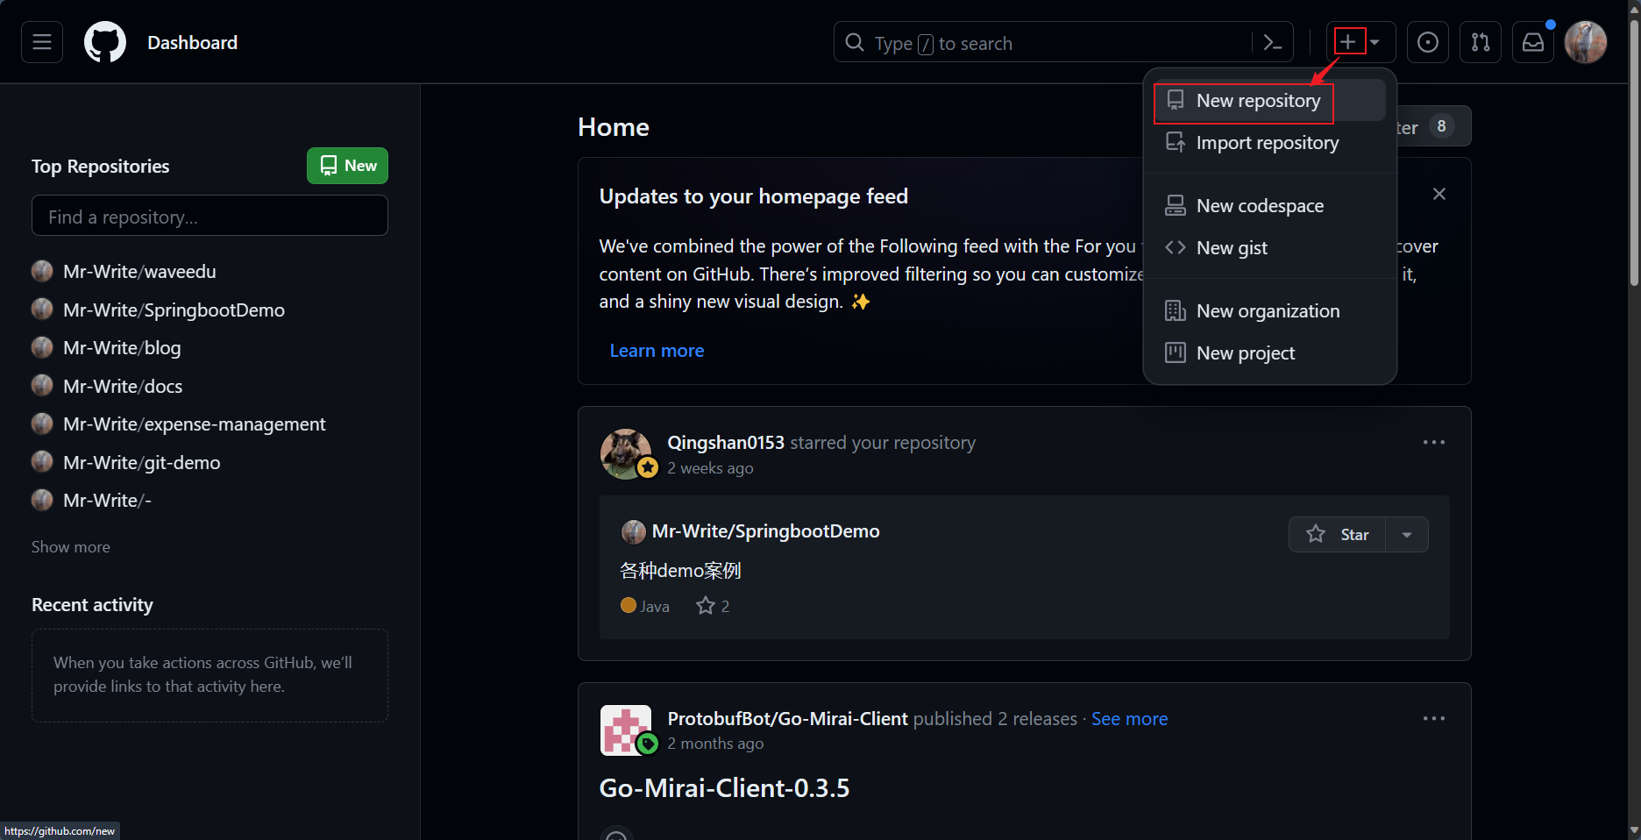Select New repository from menu

1269,101
